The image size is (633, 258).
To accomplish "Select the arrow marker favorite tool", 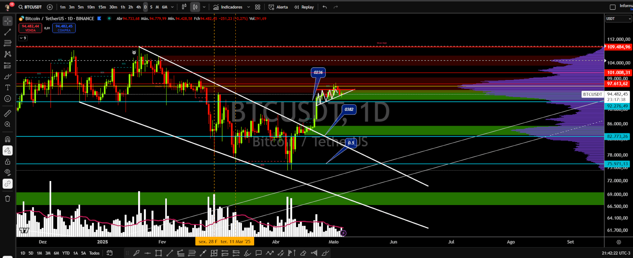I will pos(136,253).
